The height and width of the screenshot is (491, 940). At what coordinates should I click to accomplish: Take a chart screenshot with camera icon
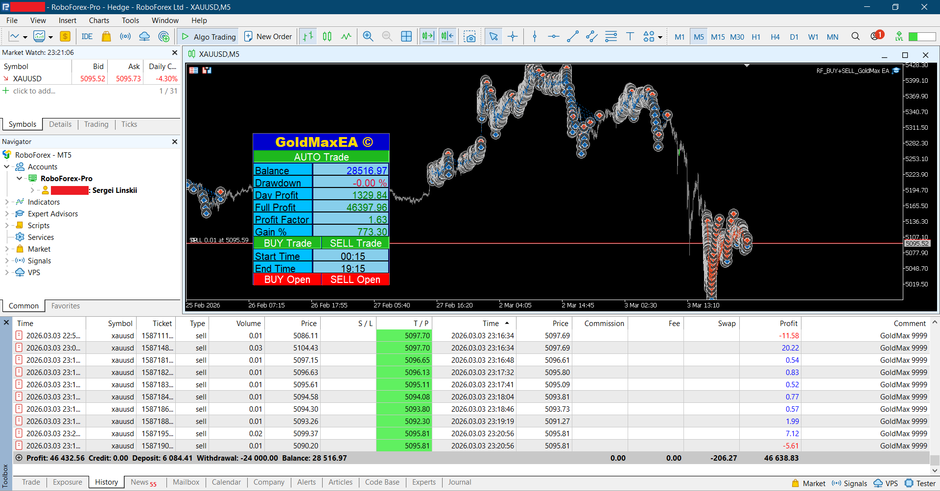(470, 37)
